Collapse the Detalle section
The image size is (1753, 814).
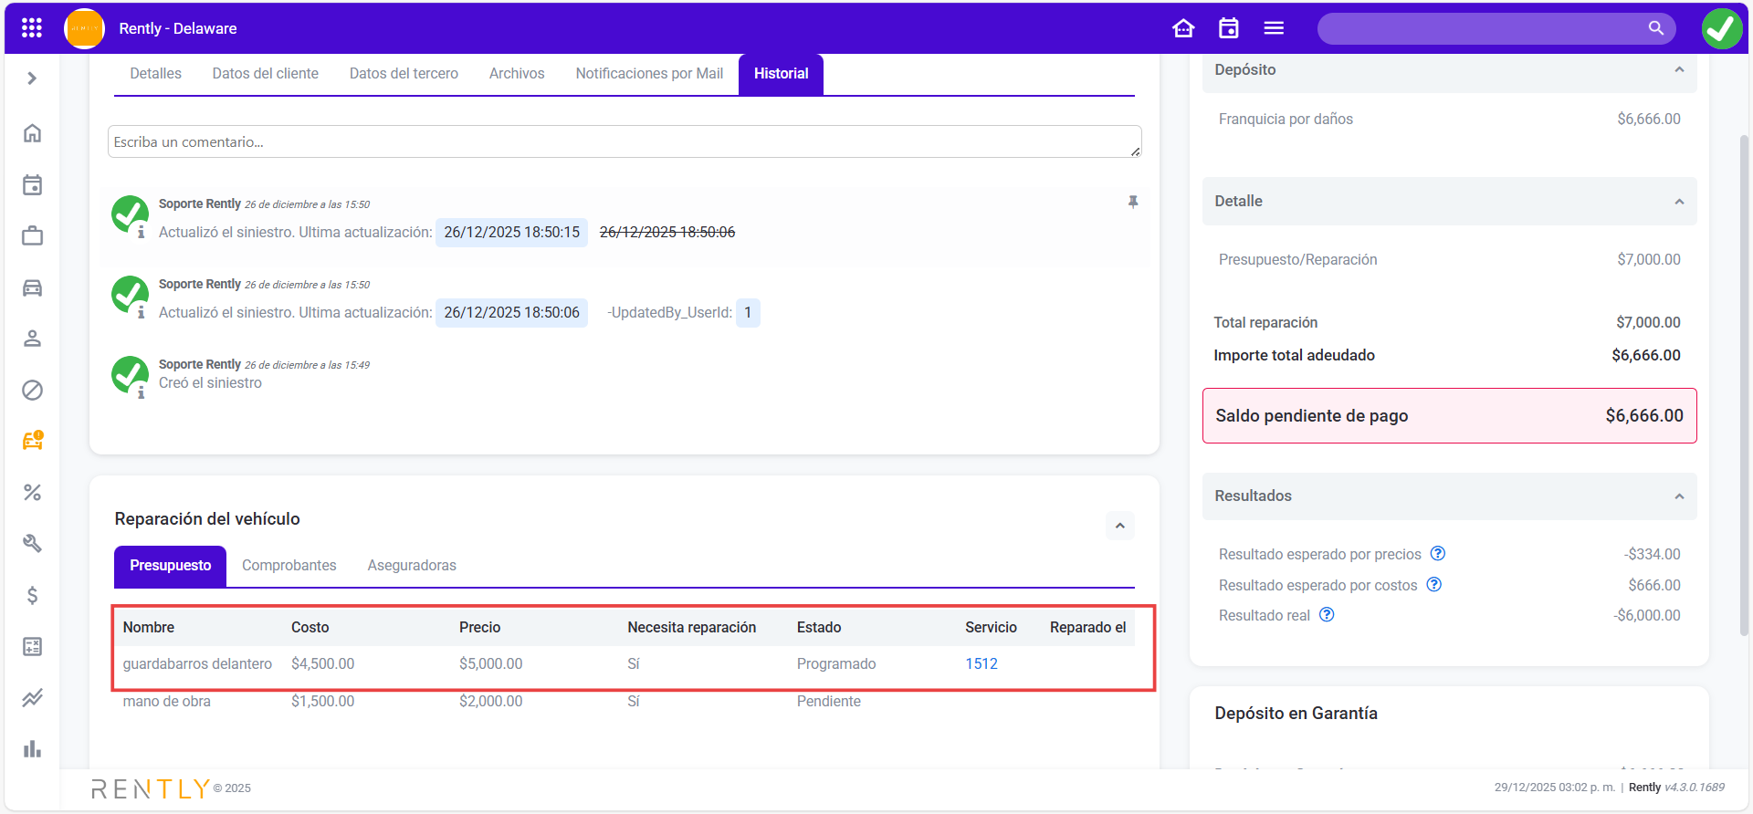pyautogui.click(x=1678, y=202)
